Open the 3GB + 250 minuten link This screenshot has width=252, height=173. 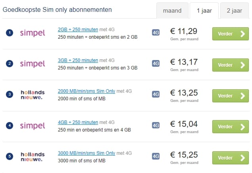78,60
